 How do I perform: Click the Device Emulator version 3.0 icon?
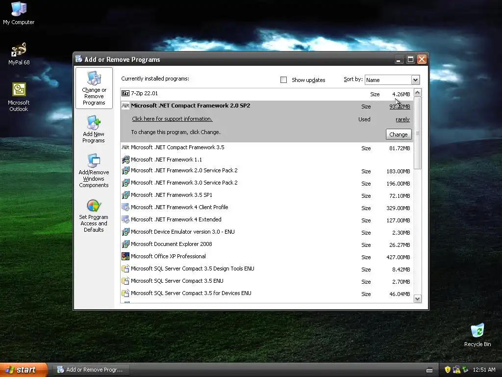pyautogui.click(x=125, y=232)
